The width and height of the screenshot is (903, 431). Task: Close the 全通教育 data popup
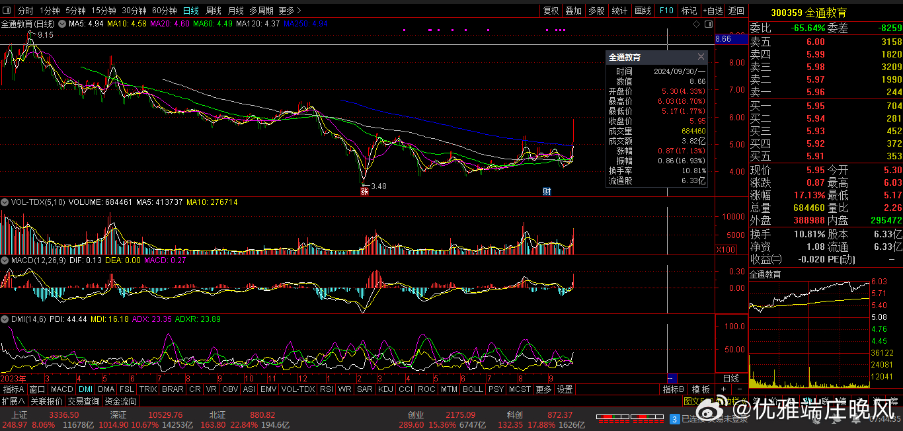[701, 57]
